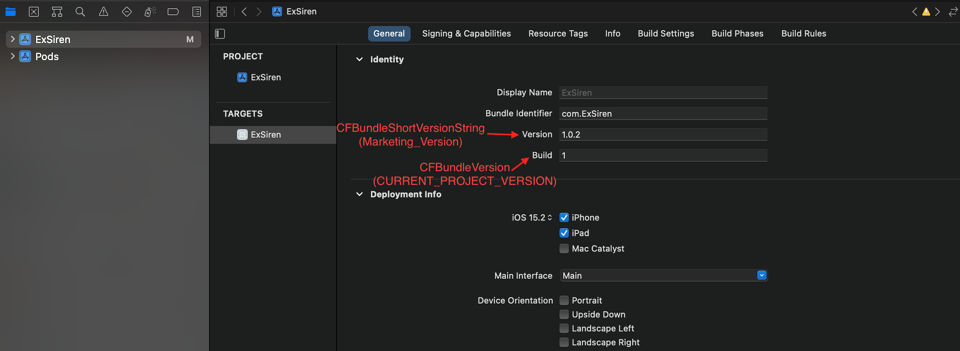960x351 pixels.
Task: Switch to Signing & Capabilities tab
Action: tap(466, 34)
